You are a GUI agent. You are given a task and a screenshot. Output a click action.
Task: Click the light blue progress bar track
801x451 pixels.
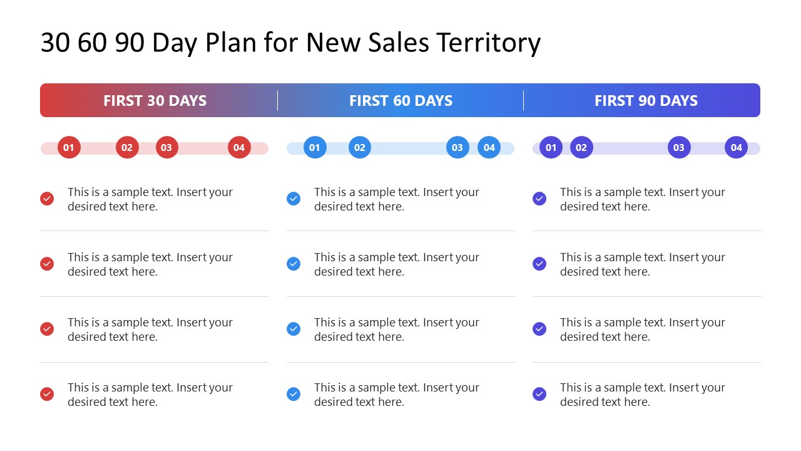tap(400, 148)
